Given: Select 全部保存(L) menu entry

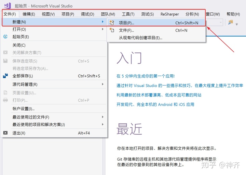Looking at the screenshot, I should point(54,76).
